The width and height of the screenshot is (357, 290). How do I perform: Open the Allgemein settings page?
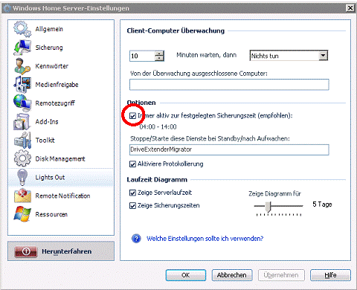pyautogui.click(x=61, y=29)
